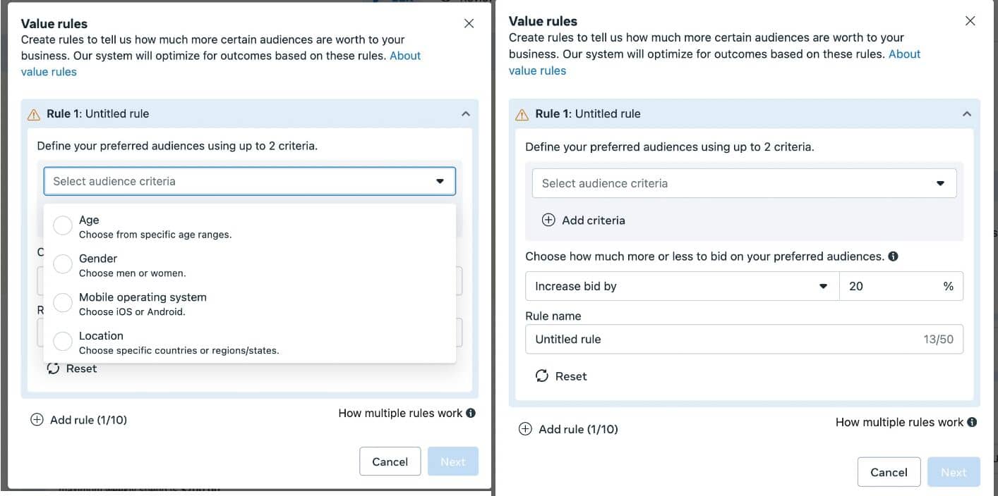The height and width of the screenshot is (496, 998).
Task: Open the Increase bid by dropdown
Action: [x=681, y=286]
